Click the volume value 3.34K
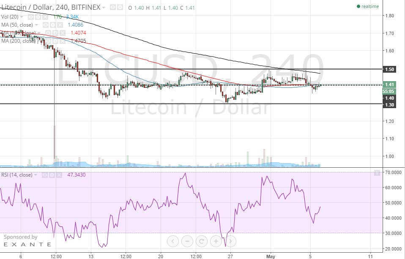This screenshot has width=405, height=259. click(72, 17)
